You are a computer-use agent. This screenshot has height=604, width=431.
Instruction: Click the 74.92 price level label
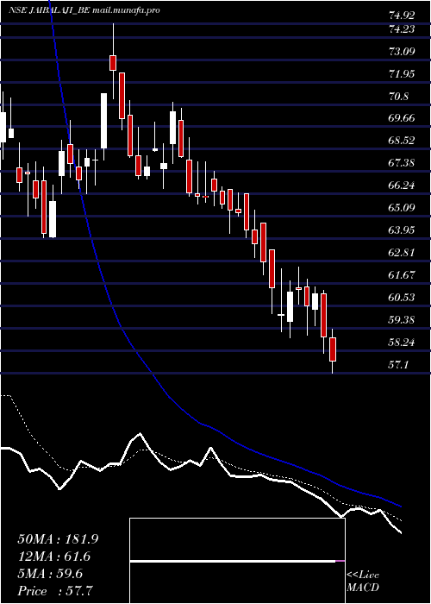click(x=402, y=16)
